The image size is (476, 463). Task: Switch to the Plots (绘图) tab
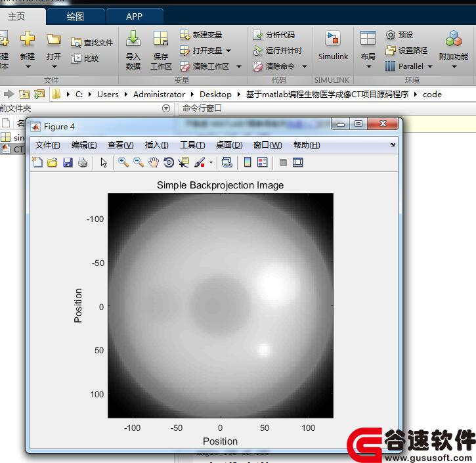[76, 16]
